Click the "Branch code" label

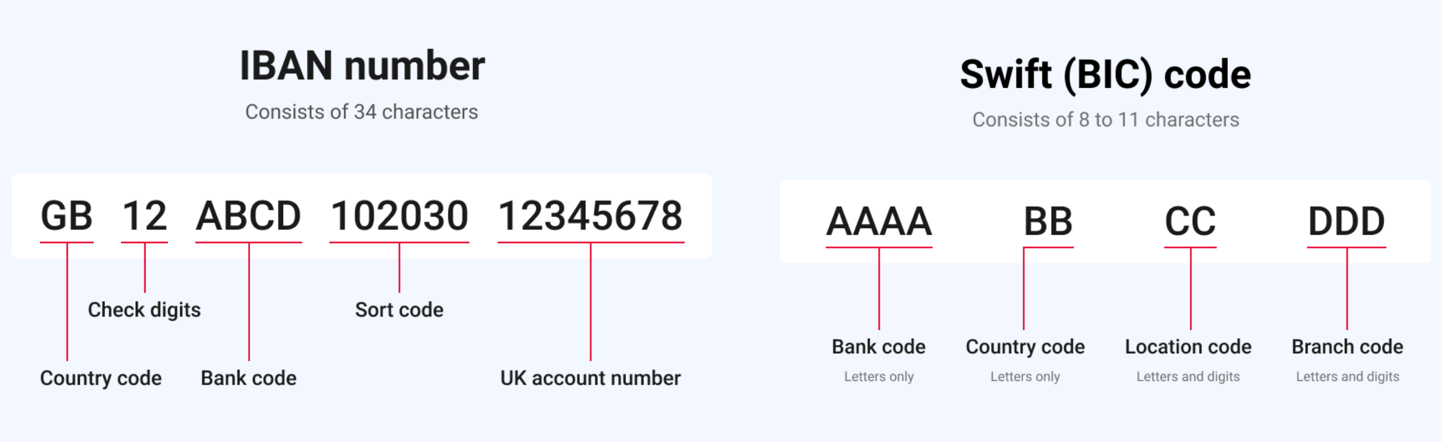[x=1347, y=347]
